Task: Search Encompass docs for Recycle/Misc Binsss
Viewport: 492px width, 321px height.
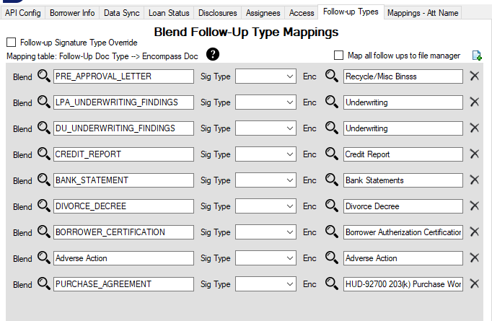Action: [x=332, y=76]
